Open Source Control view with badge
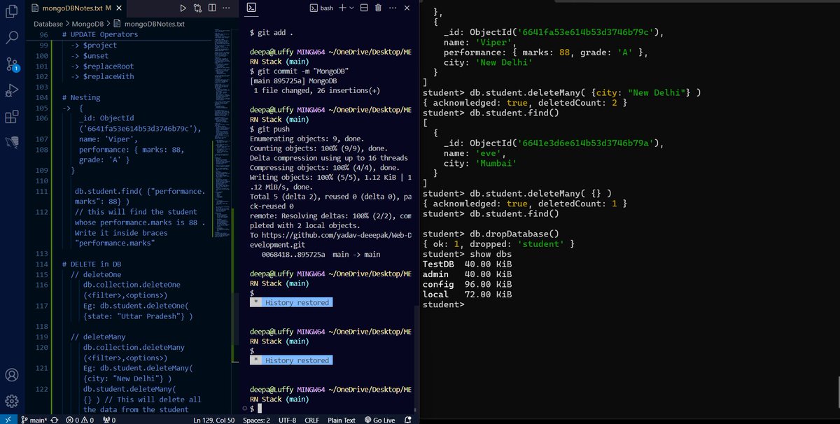The image size is (840, 424). 12,64
